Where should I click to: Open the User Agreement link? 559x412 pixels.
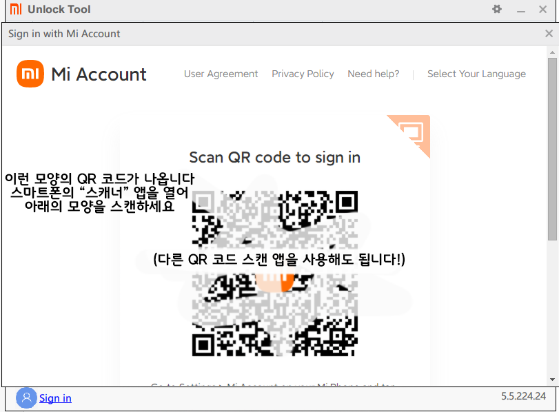pyautogui.click(x=221, y=74)
